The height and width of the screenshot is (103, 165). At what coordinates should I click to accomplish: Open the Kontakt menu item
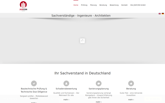point(124,5)
